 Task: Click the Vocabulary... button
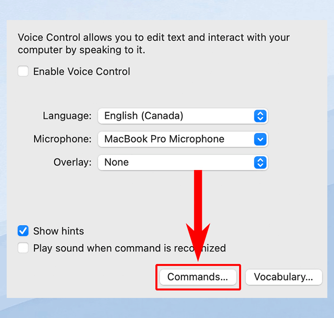283,277
